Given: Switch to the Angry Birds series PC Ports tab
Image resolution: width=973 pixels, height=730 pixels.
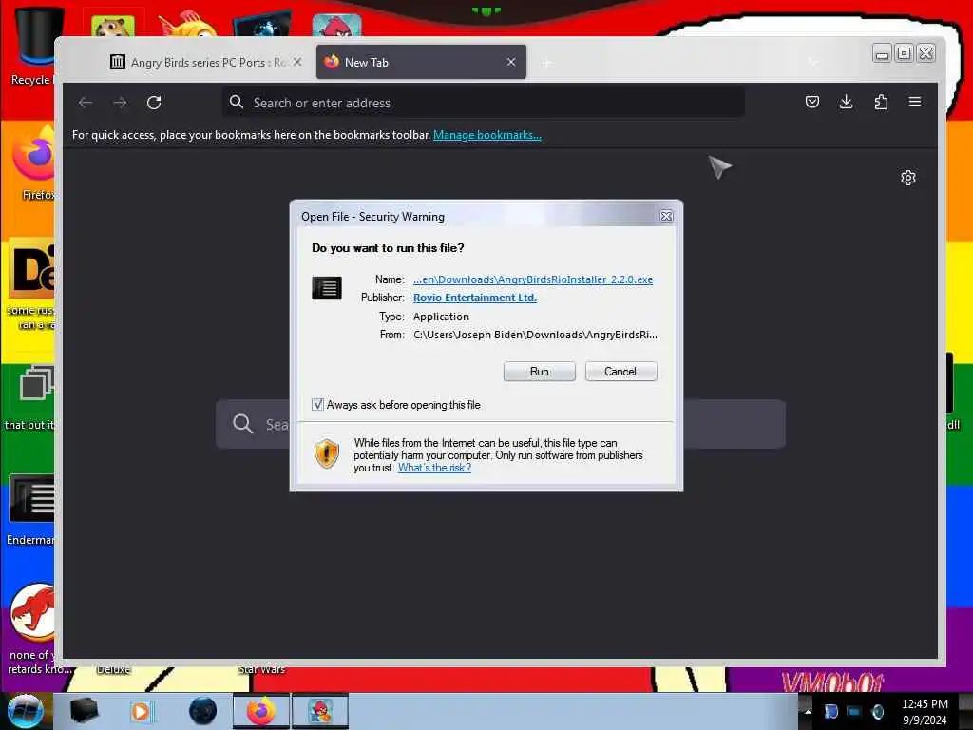Looking at the screenshot, I should (199, 62).
